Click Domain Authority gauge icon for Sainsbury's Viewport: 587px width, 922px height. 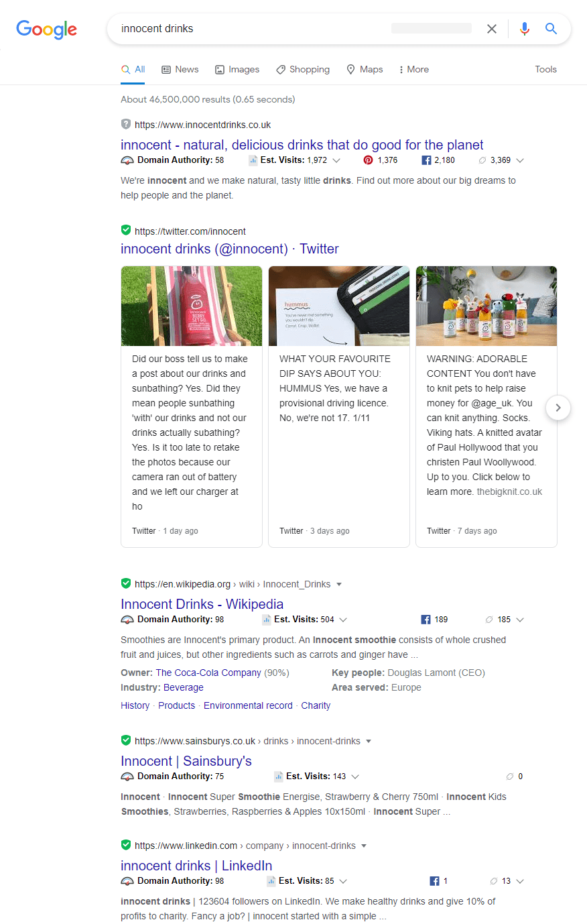pos(127,776)
